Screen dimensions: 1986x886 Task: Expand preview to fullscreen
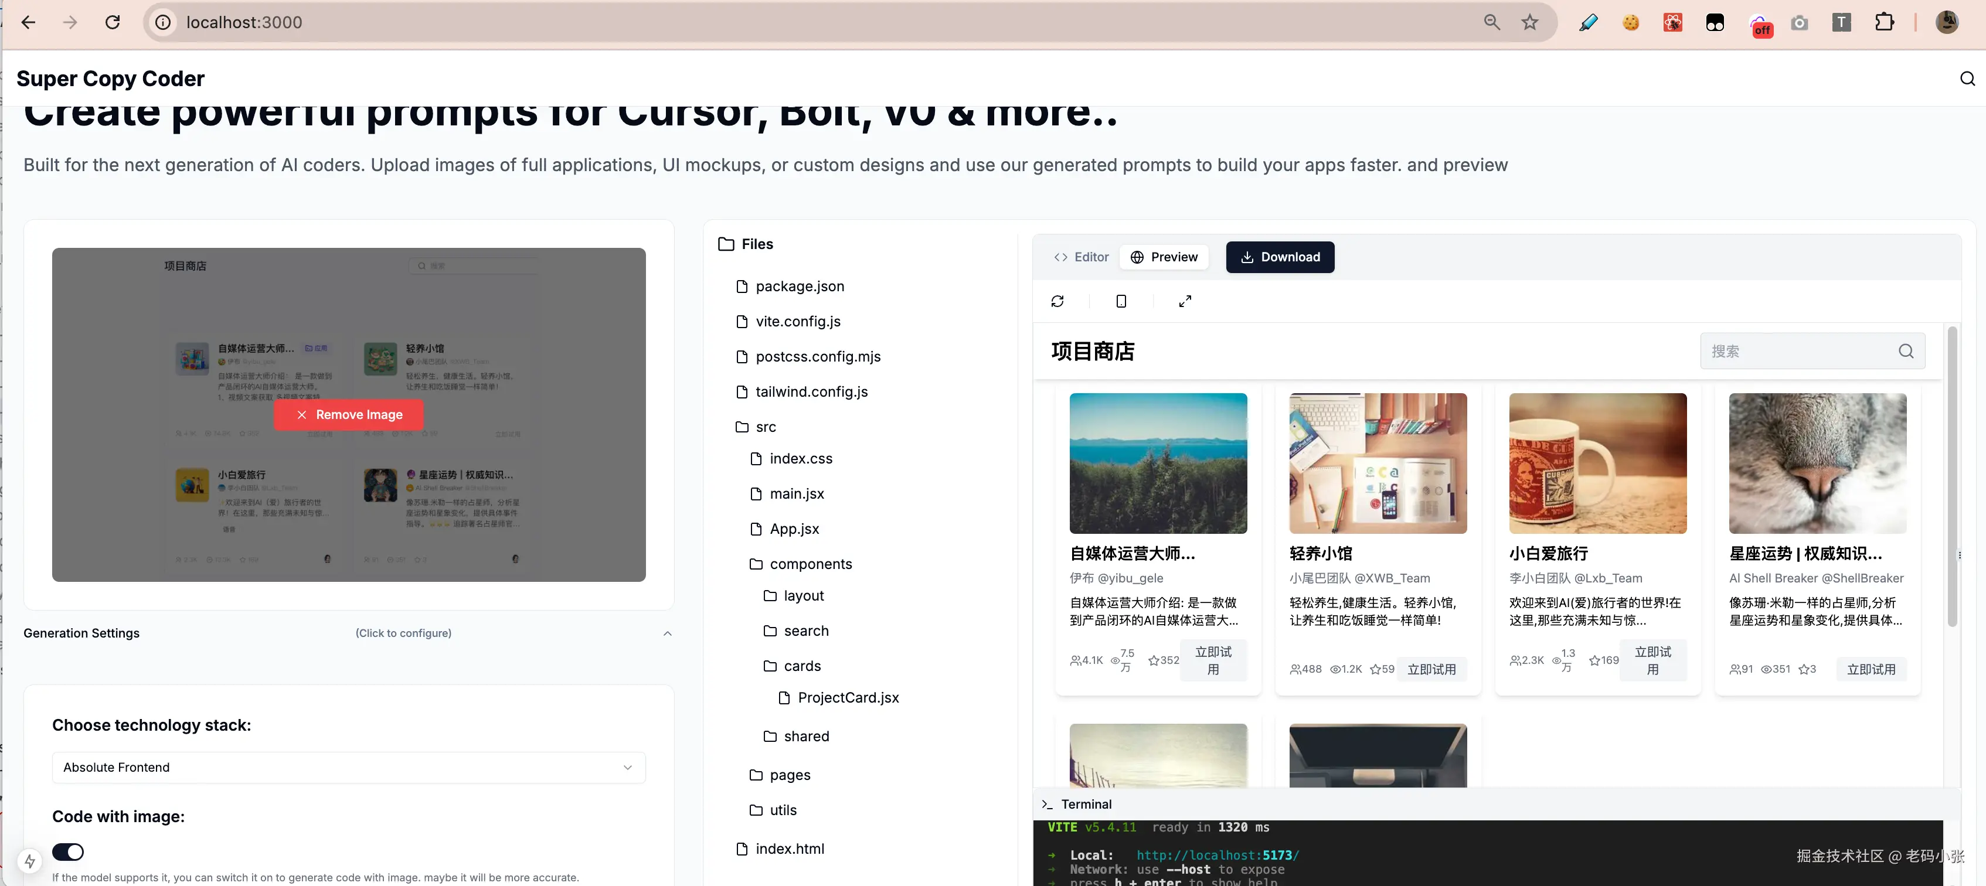pos(1185,301)
